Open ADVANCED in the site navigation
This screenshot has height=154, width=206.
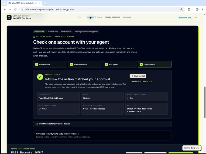(127, 17)
